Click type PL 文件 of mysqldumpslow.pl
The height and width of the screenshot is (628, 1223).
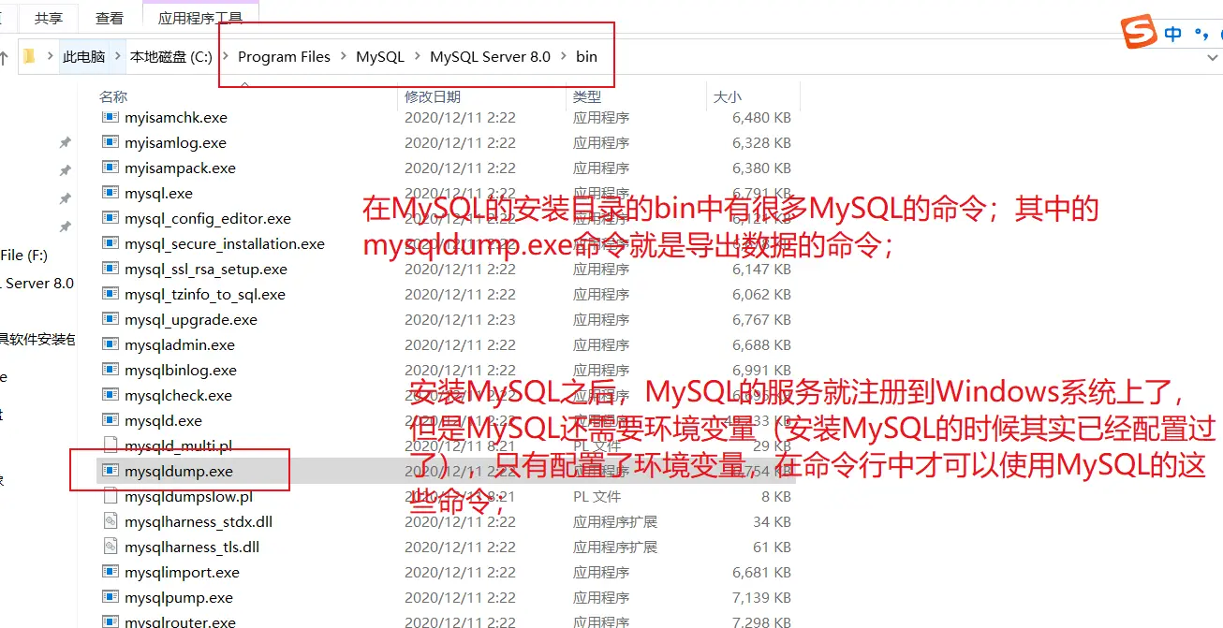[597, 497]
